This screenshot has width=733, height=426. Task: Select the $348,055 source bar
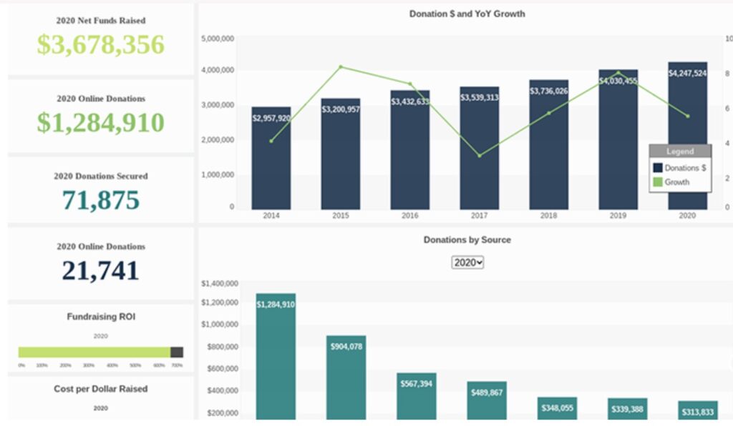coord(557,409)
